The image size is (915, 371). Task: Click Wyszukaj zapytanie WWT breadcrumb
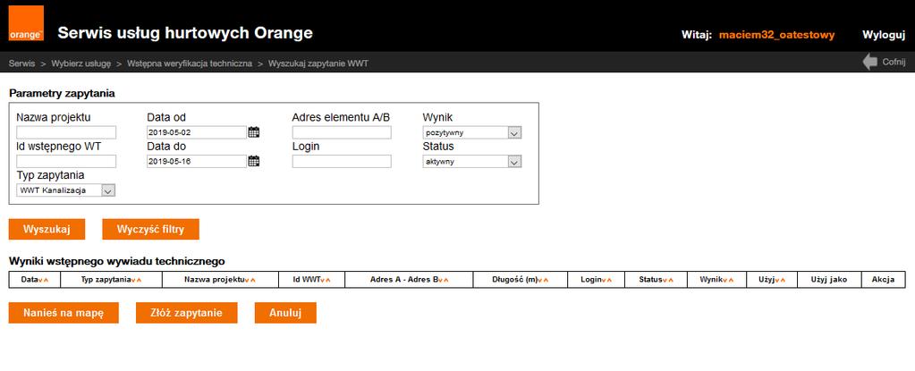318,63
